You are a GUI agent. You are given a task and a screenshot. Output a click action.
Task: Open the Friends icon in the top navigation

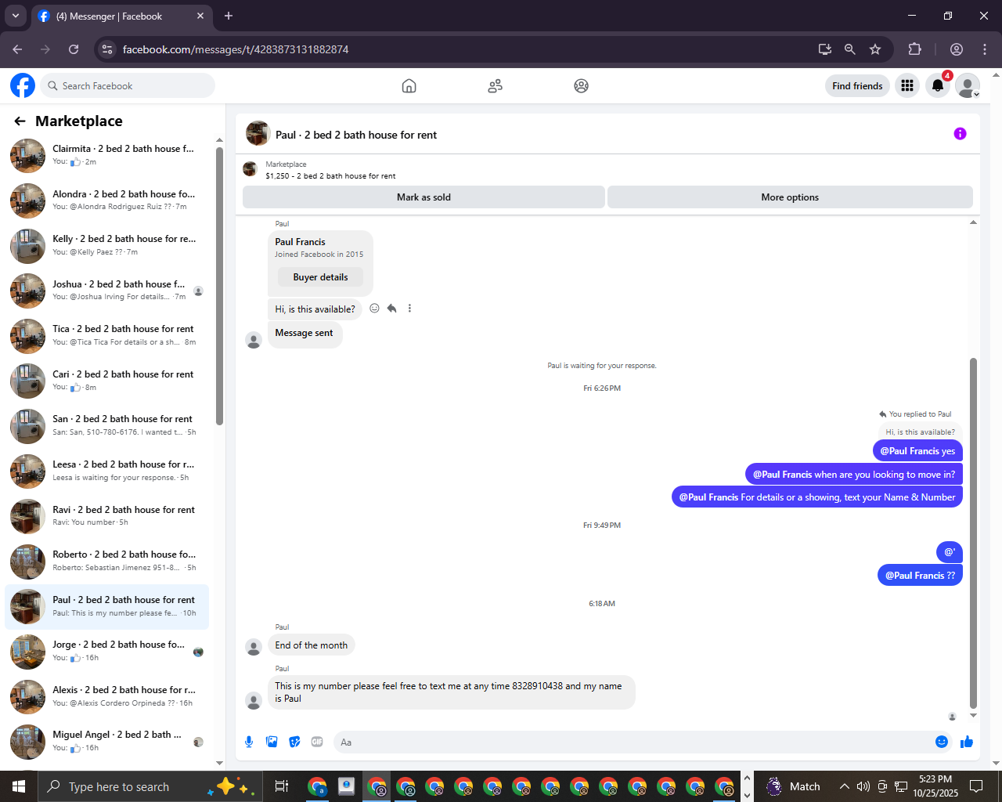495,86
